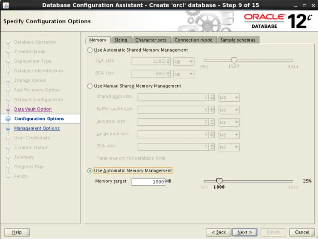Open the Sample schemas tab

click(x=238, y=40)
